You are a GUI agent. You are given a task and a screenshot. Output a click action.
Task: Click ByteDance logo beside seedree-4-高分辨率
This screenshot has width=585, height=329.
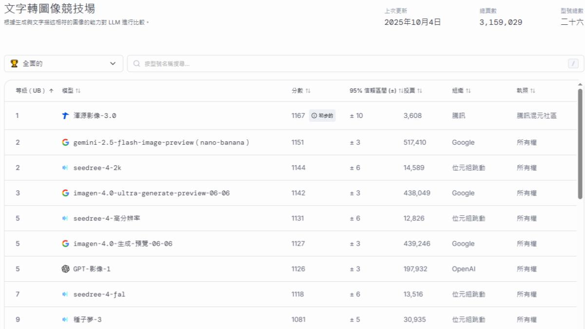tap(65, 218)
